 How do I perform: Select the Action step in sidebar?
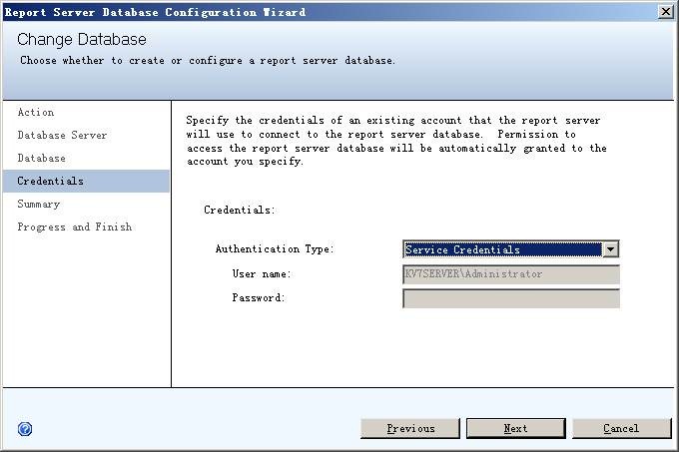36,113
